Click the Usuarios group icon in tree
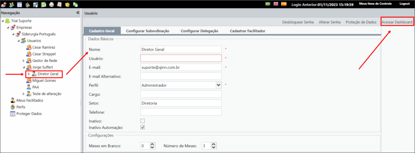 point(23,40)
